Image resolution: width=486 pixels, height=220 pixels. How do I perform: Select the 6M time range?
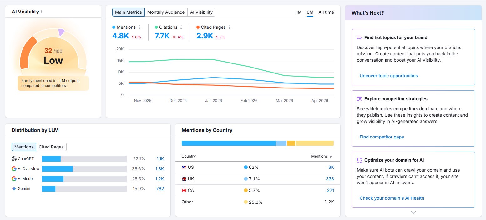pyautogui.click(x=310, y=12)
